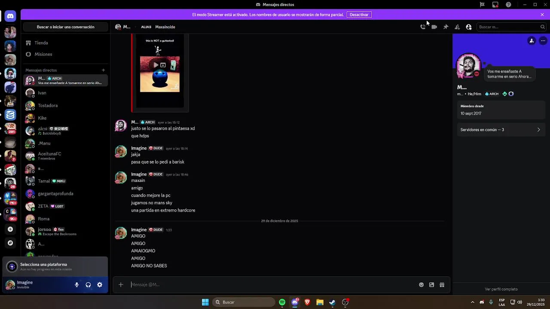The height and width of the screenshot is (309, 550).
Task: Expand Servidores en común chevron
Action: (x=538, y=130)
